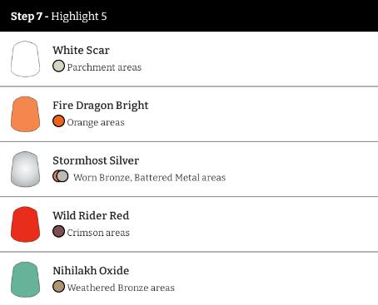The image size is (378, 305).
Task: Click the Orange areas color circle
Action: (58, 121)
